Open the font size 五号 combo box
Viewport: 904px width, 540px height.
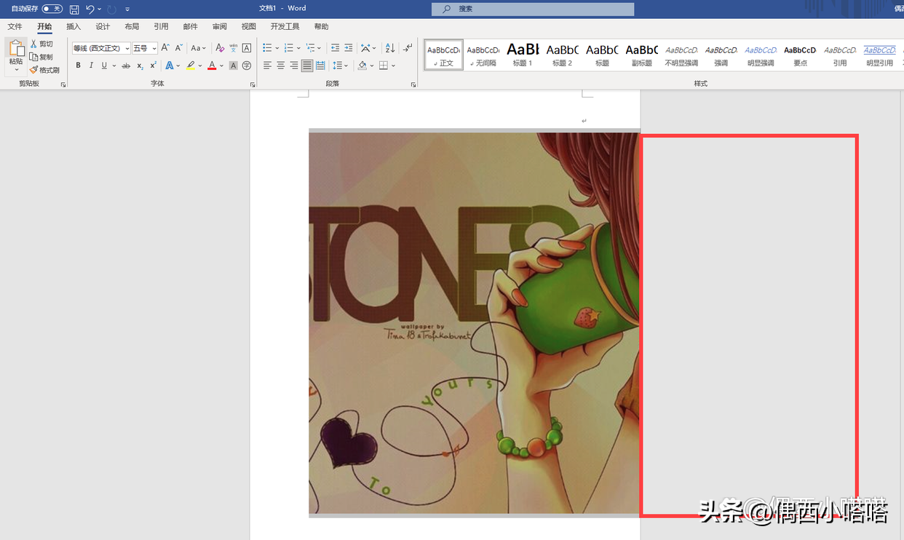pyautogui.click(x=144, y=48)
